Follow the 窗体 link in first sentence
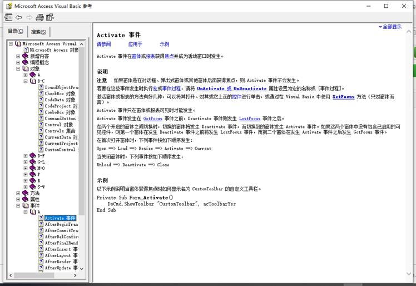The width and height of the screenshot is (416, 286). coord(136,56)
